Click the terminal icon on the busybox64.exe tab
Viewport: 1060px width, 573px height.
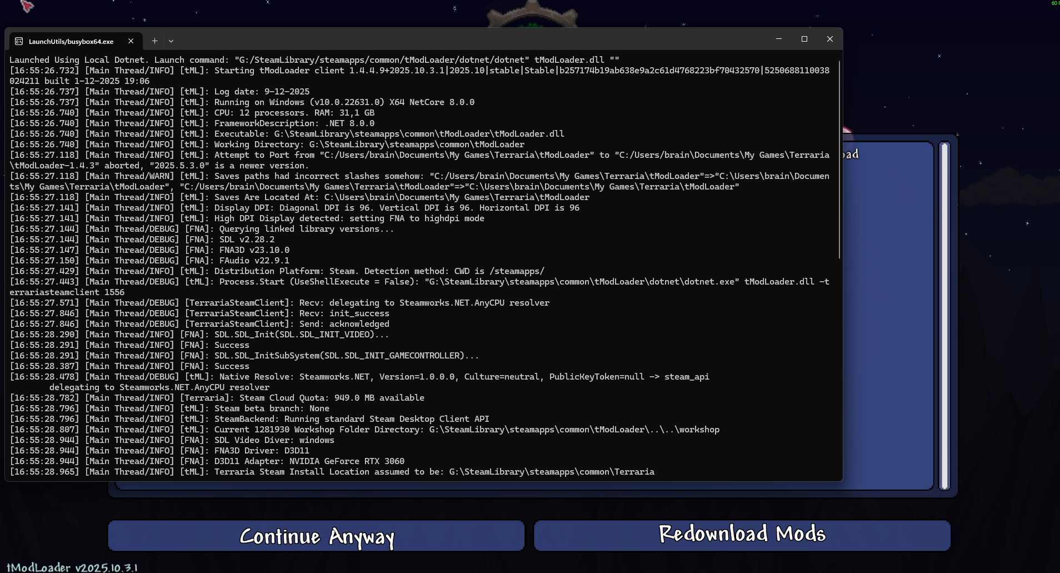[19, 41]
